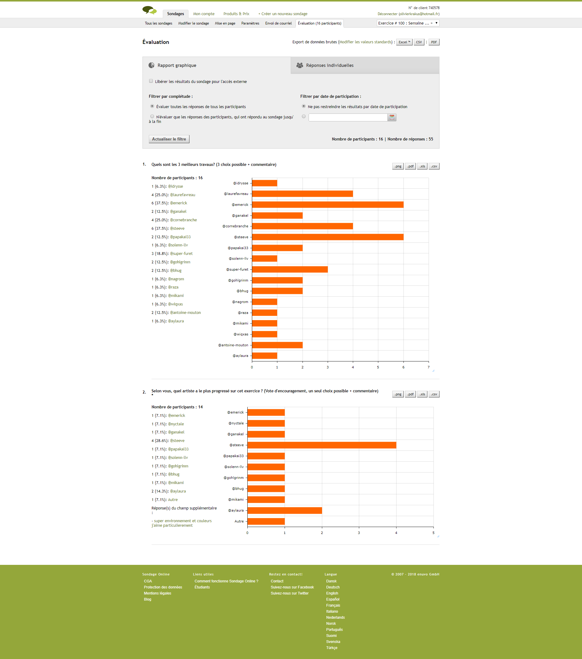Export the evaluation as PDF
This screenshot has width=582, height=659.
pos(434,42)
